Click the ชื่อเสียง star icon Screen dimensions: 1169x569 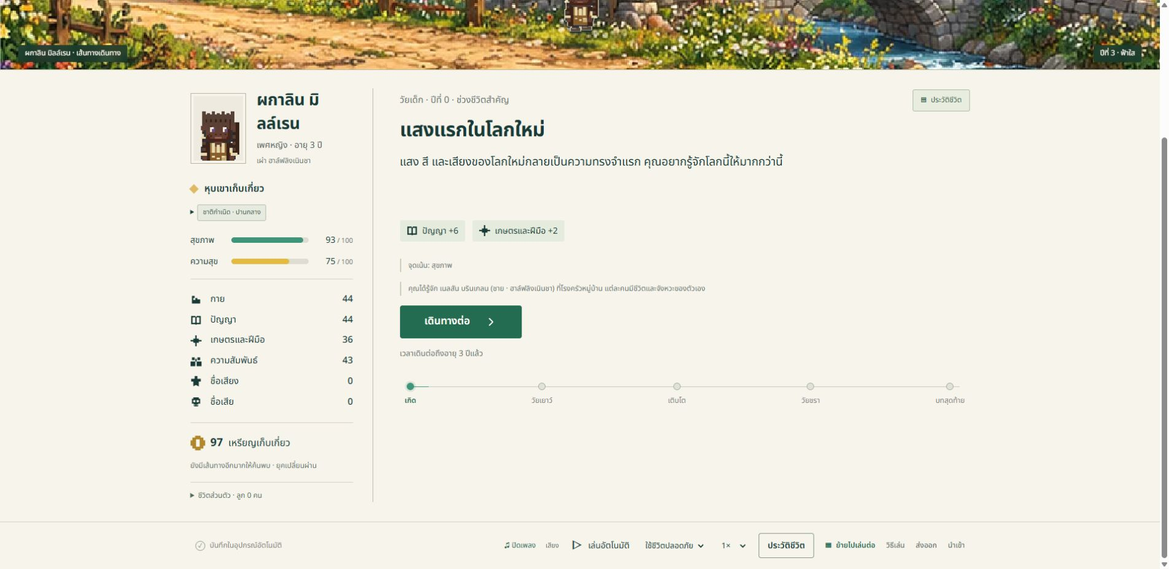tap(196, 381)
